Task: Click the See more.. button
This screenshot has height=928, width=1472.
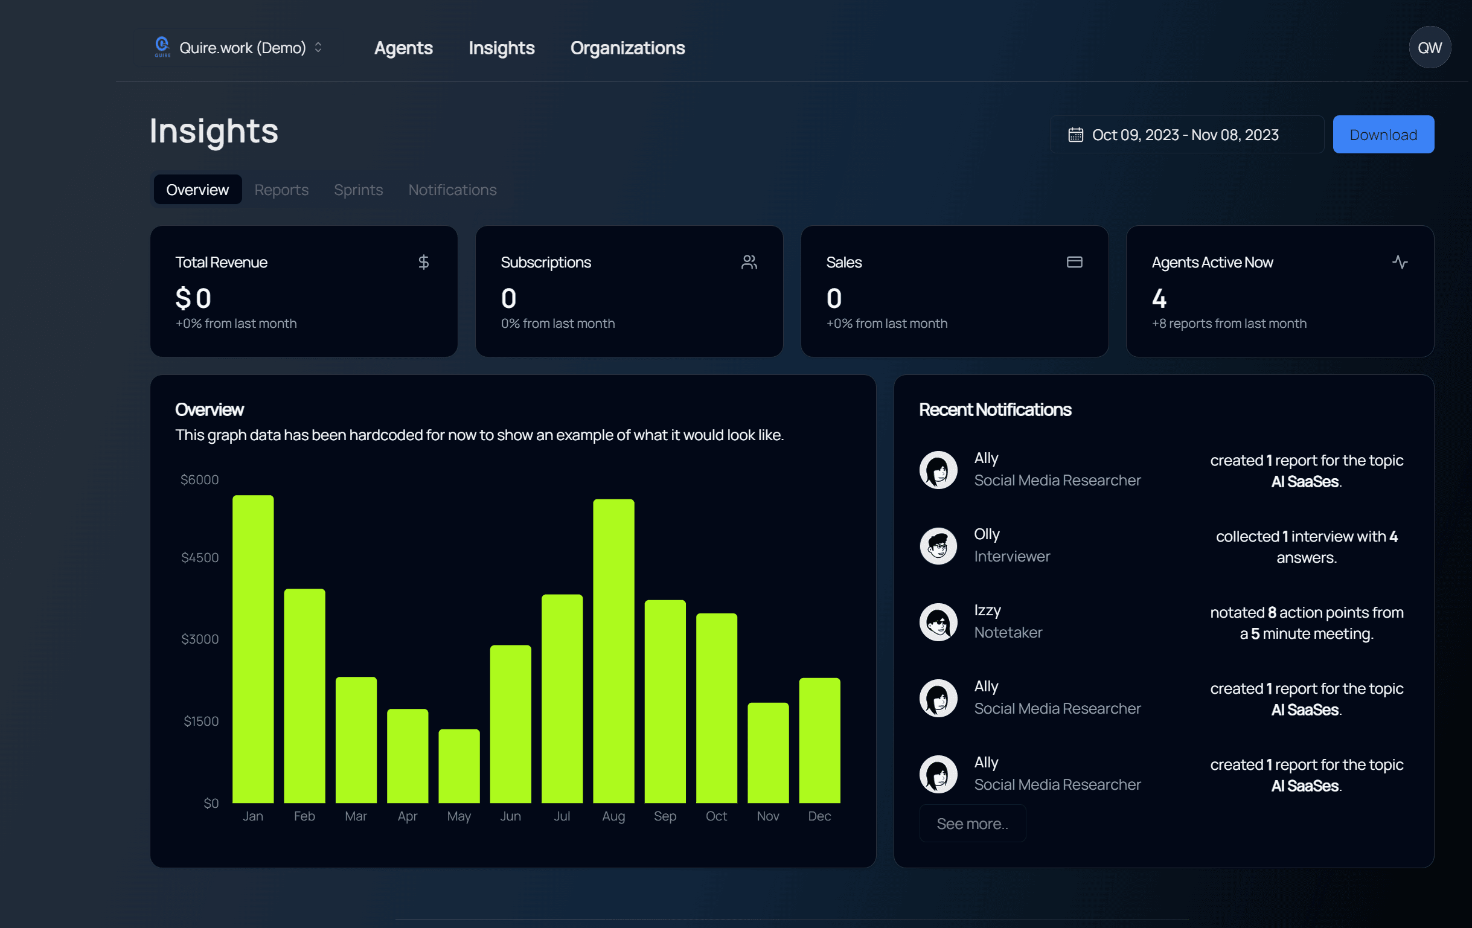Action: tap(972, 824)
